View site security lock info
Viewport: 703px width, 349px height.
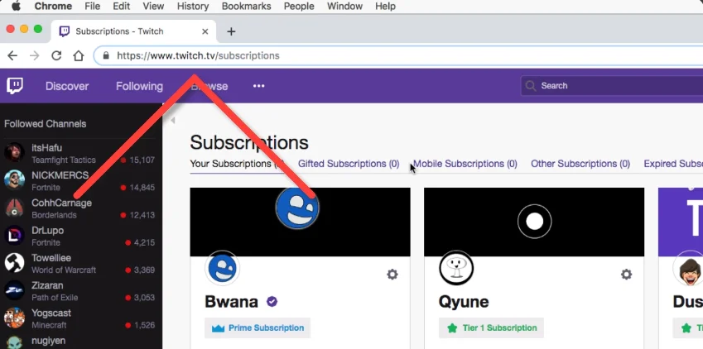[x=106, y=55]
